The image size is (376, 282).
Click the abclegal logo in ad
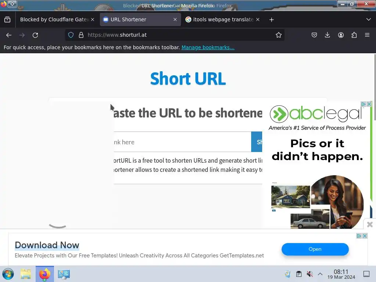tap(315, 114)
